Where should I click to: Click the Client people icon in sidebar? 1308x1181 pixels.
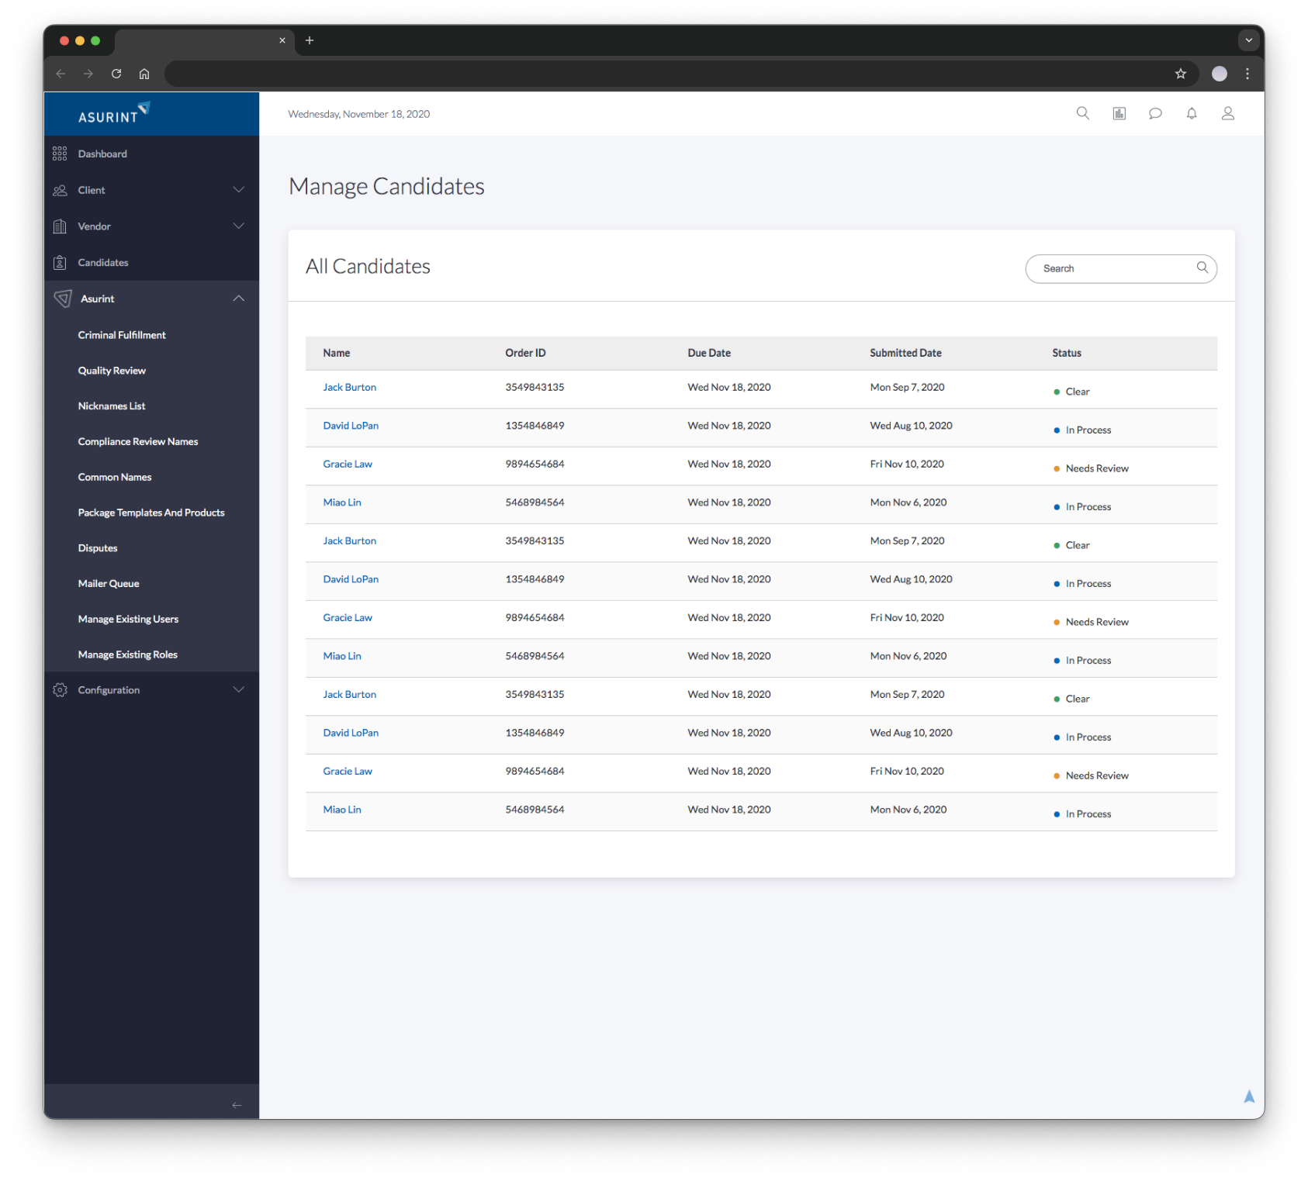[x=60, y=190]
